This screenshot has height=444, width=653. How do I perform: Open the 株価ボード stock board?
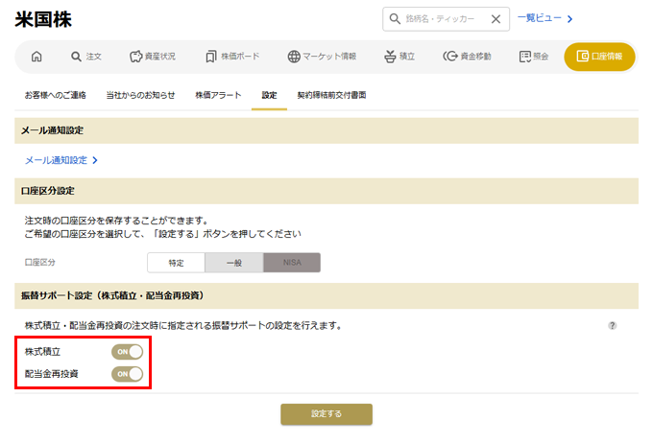(x=232, y=57)
